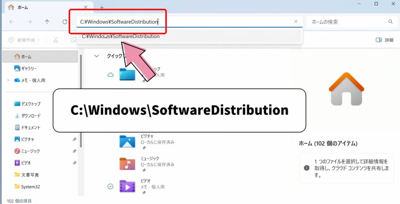Viewport: 400px width, 204px height.
Task: Collapse the Quick Access section
Action: pyautogui.click(x=96, y=56)
